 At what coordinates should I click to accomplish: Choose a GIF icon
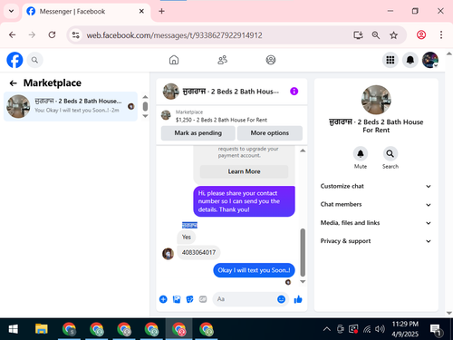coord(203,299)
